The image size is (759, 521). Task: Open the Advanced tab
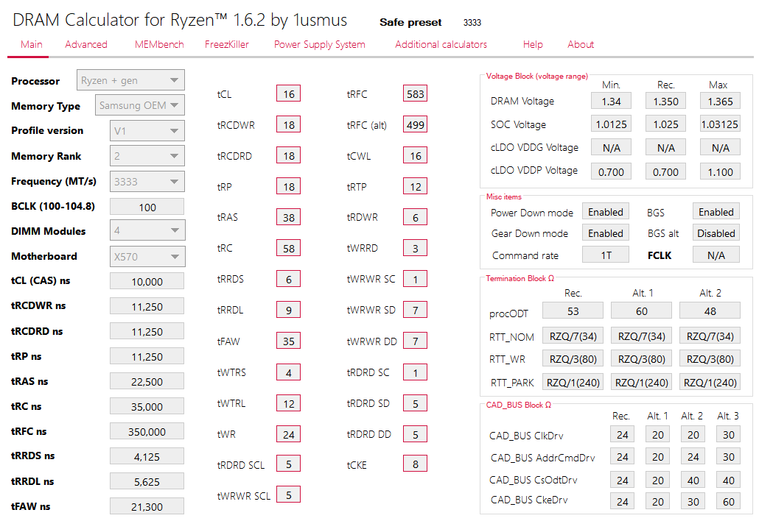pos(86,44)
